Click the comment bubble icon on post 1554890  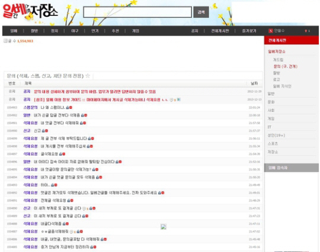[84, 208]
